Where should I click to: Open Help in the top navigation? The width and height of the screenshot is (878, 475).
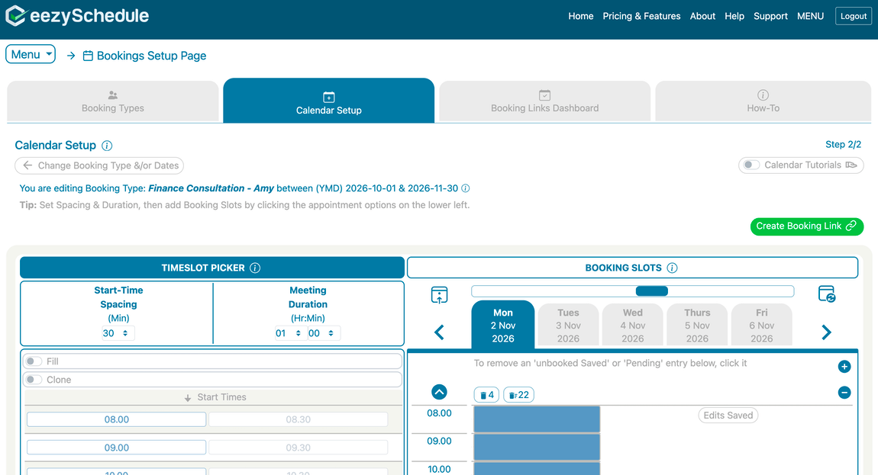734,16
